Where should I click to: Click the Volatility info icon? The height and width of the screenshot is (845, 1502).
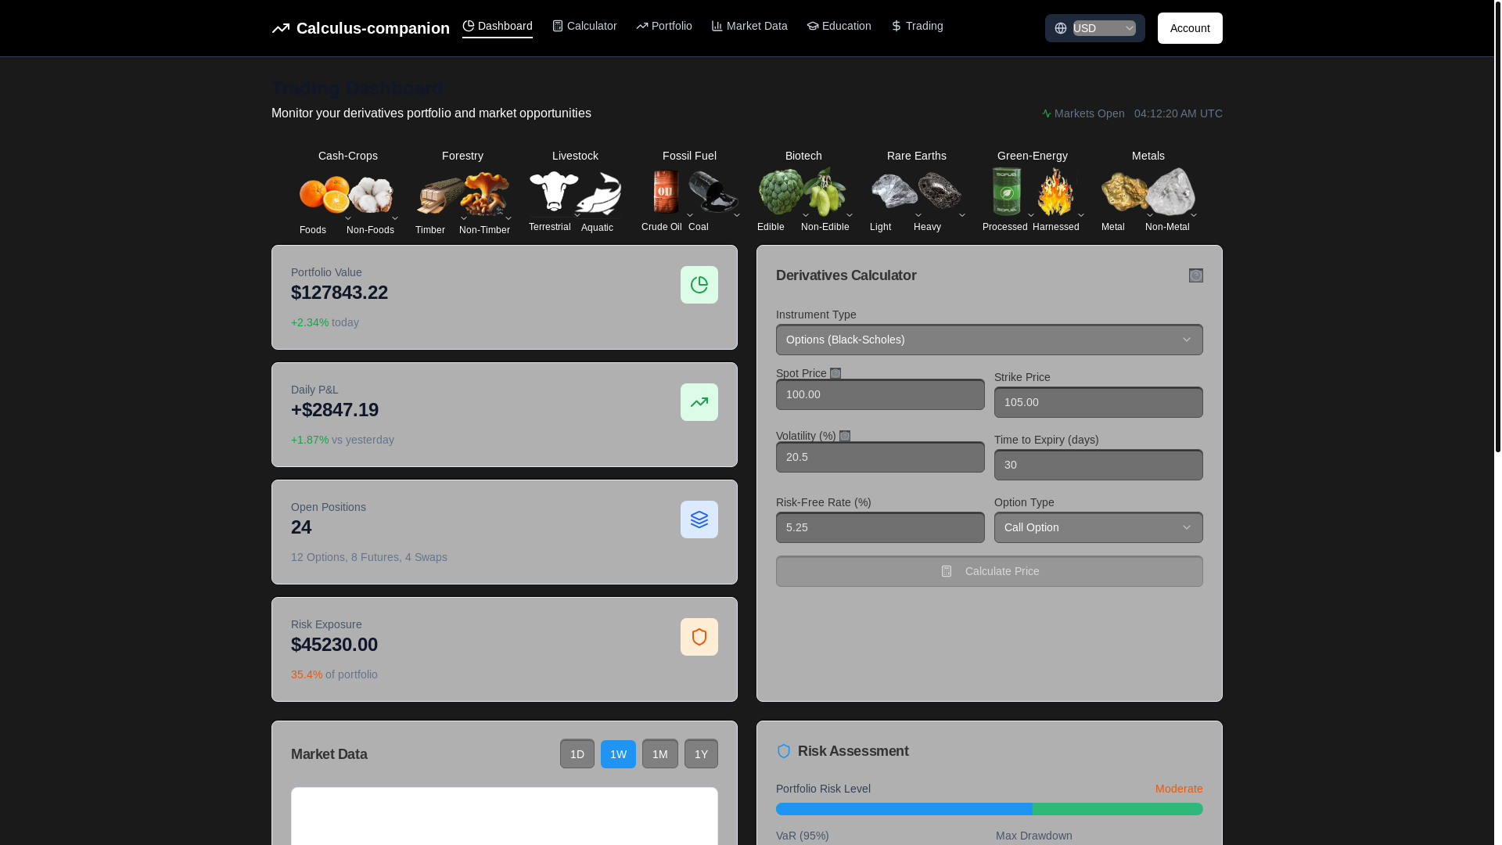(845, 436)
